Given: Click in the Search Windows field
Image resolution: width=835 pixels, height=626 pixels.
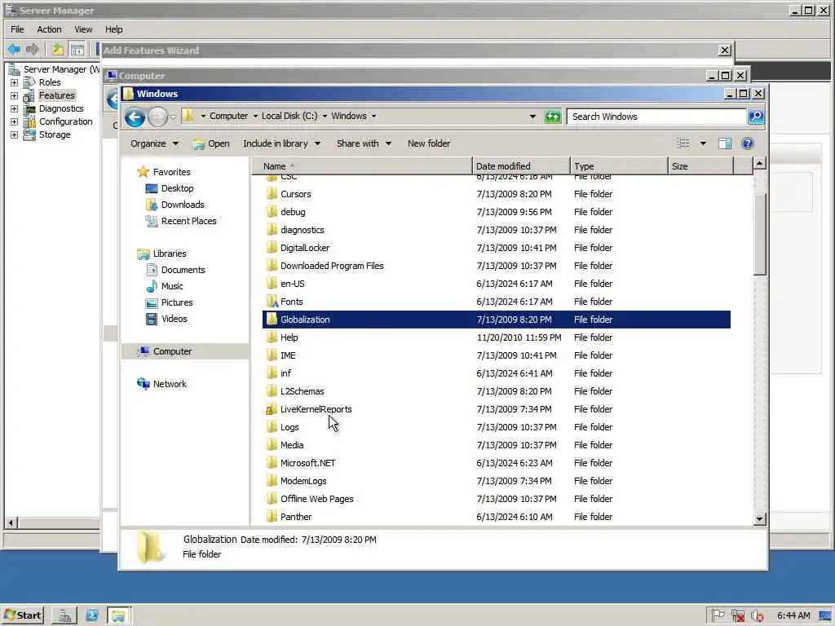Looking at the screenshot, I should [657, 117].
